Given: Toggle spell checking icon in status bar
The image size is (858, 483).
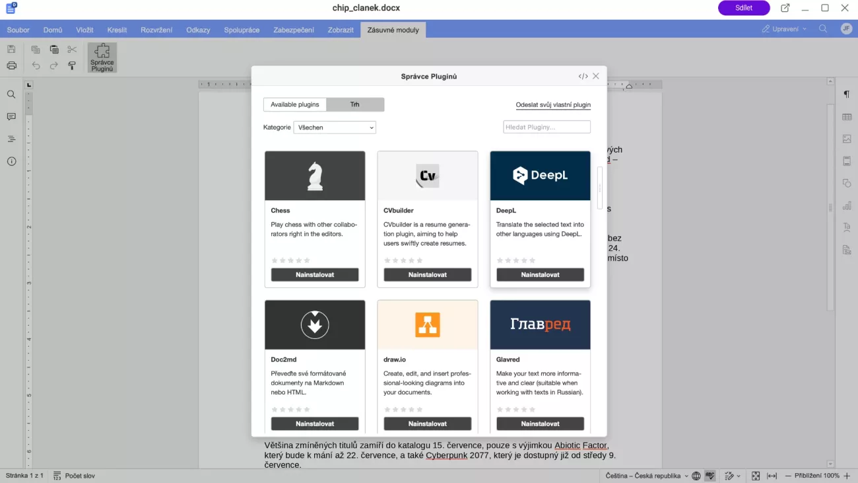Looking at the screenshot, I should coord(710,476).
